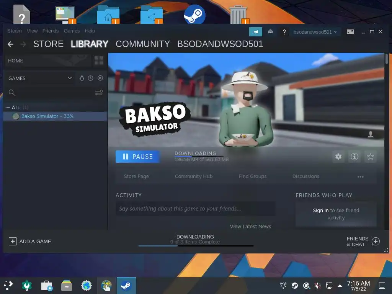The height and width of the screenshot is (294, 392).
Task: Switch to the STORE tab
Action: 48,44
